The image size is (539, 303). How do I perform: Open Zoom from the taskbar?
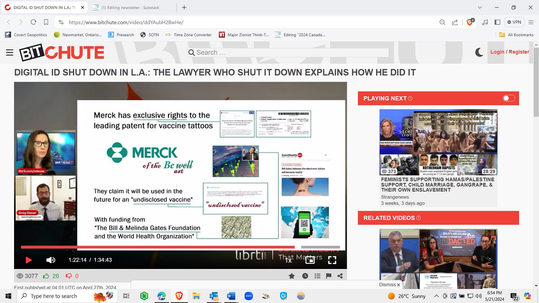(x=248, y=296)
